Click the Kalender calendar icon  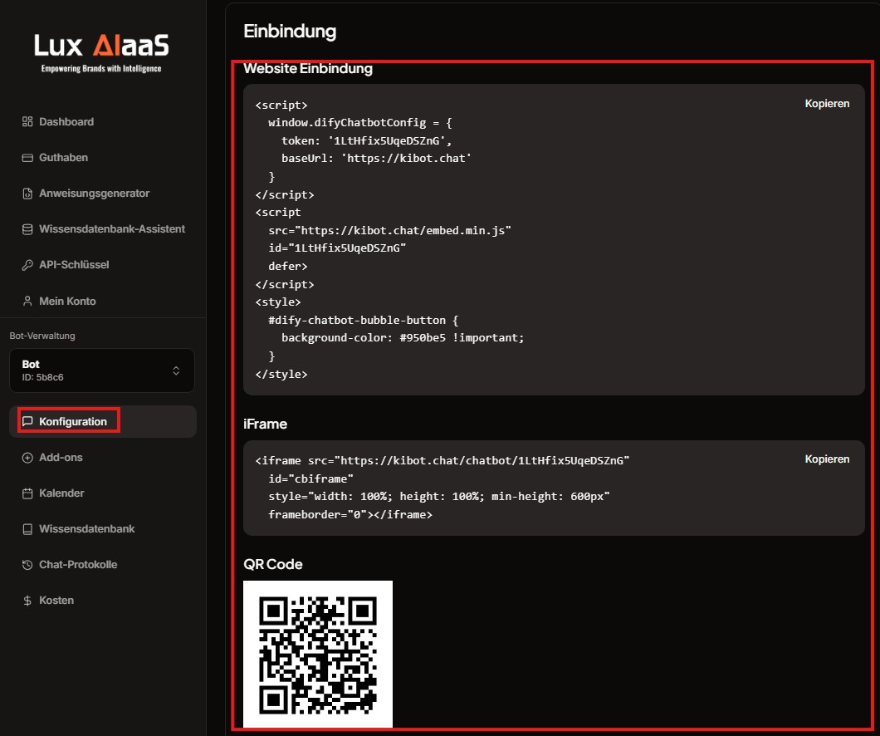27,493
